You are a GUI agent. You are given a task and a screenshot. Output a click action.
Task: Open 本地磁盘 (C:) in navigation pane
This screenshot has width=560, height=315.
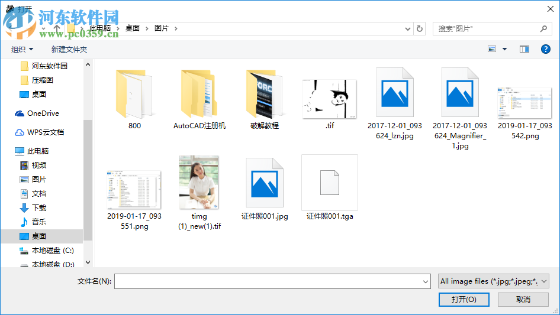coord(47,251)
